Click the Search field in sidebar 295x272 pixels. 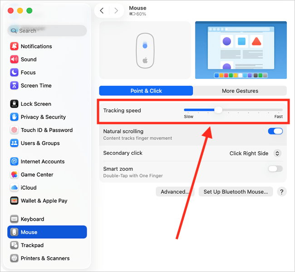[47, 31]
